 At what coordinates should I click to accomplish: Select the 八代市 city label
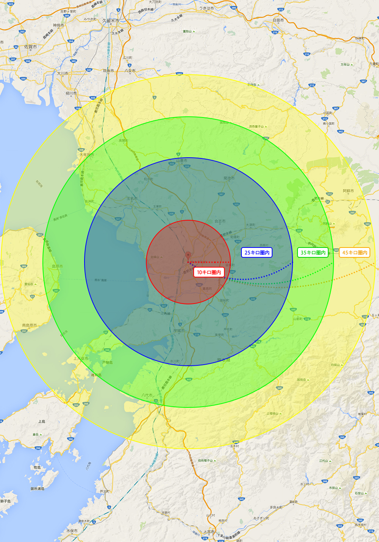(x=147, y=395)
